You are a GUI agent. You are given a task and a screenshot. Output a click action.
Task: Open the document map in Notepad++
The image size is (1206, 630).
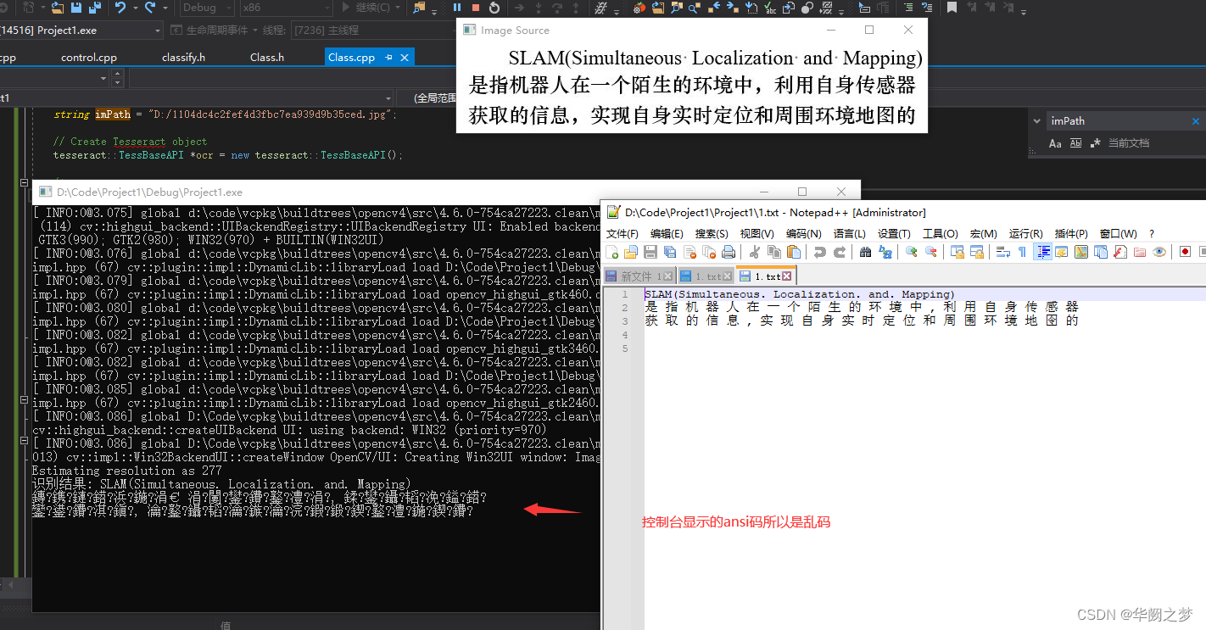(1081, 252)
